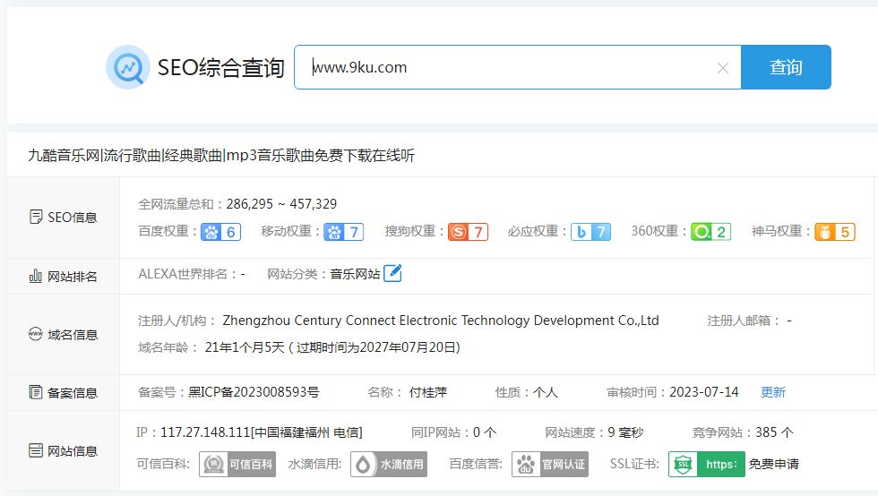Open the 必应权重 badge showing 7

tap(590, 232)
